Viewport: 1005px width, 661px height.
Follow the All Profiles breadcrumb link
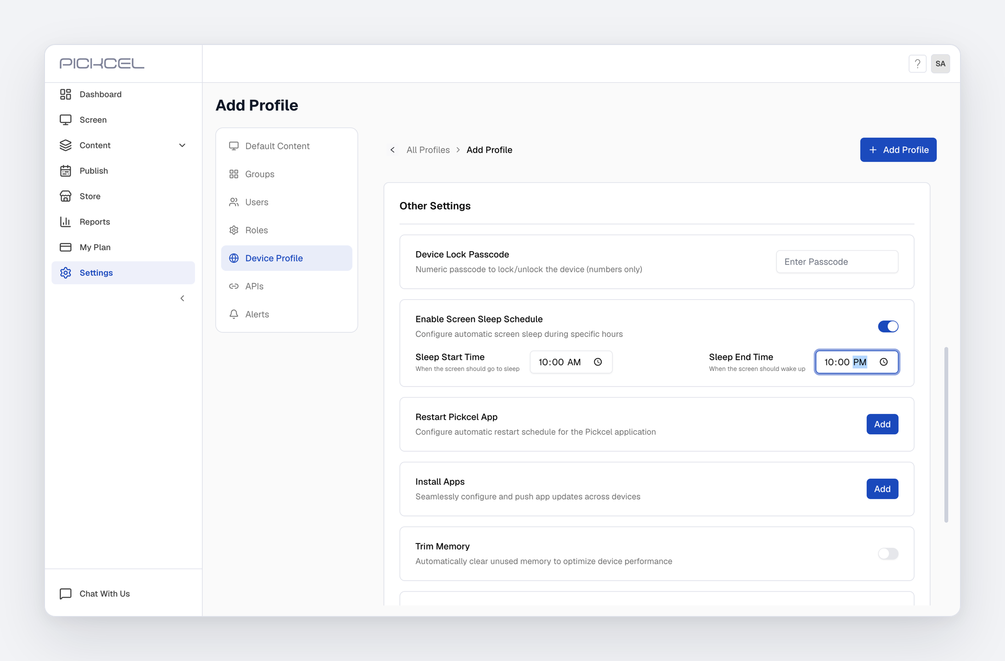(428, 150)
